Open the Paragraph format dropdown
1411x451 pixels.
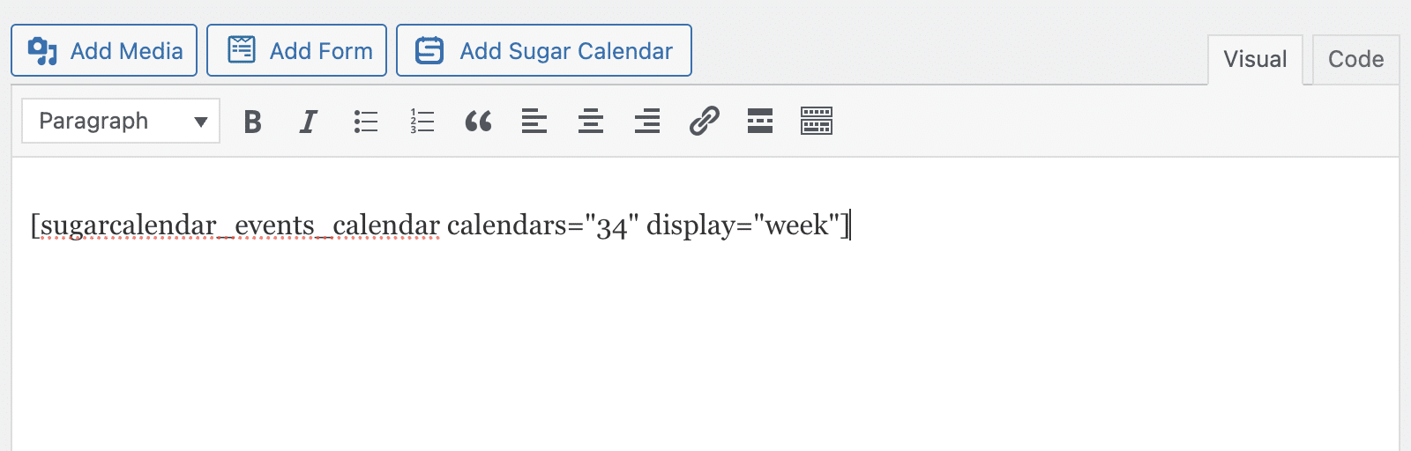(x=106, y=122)
